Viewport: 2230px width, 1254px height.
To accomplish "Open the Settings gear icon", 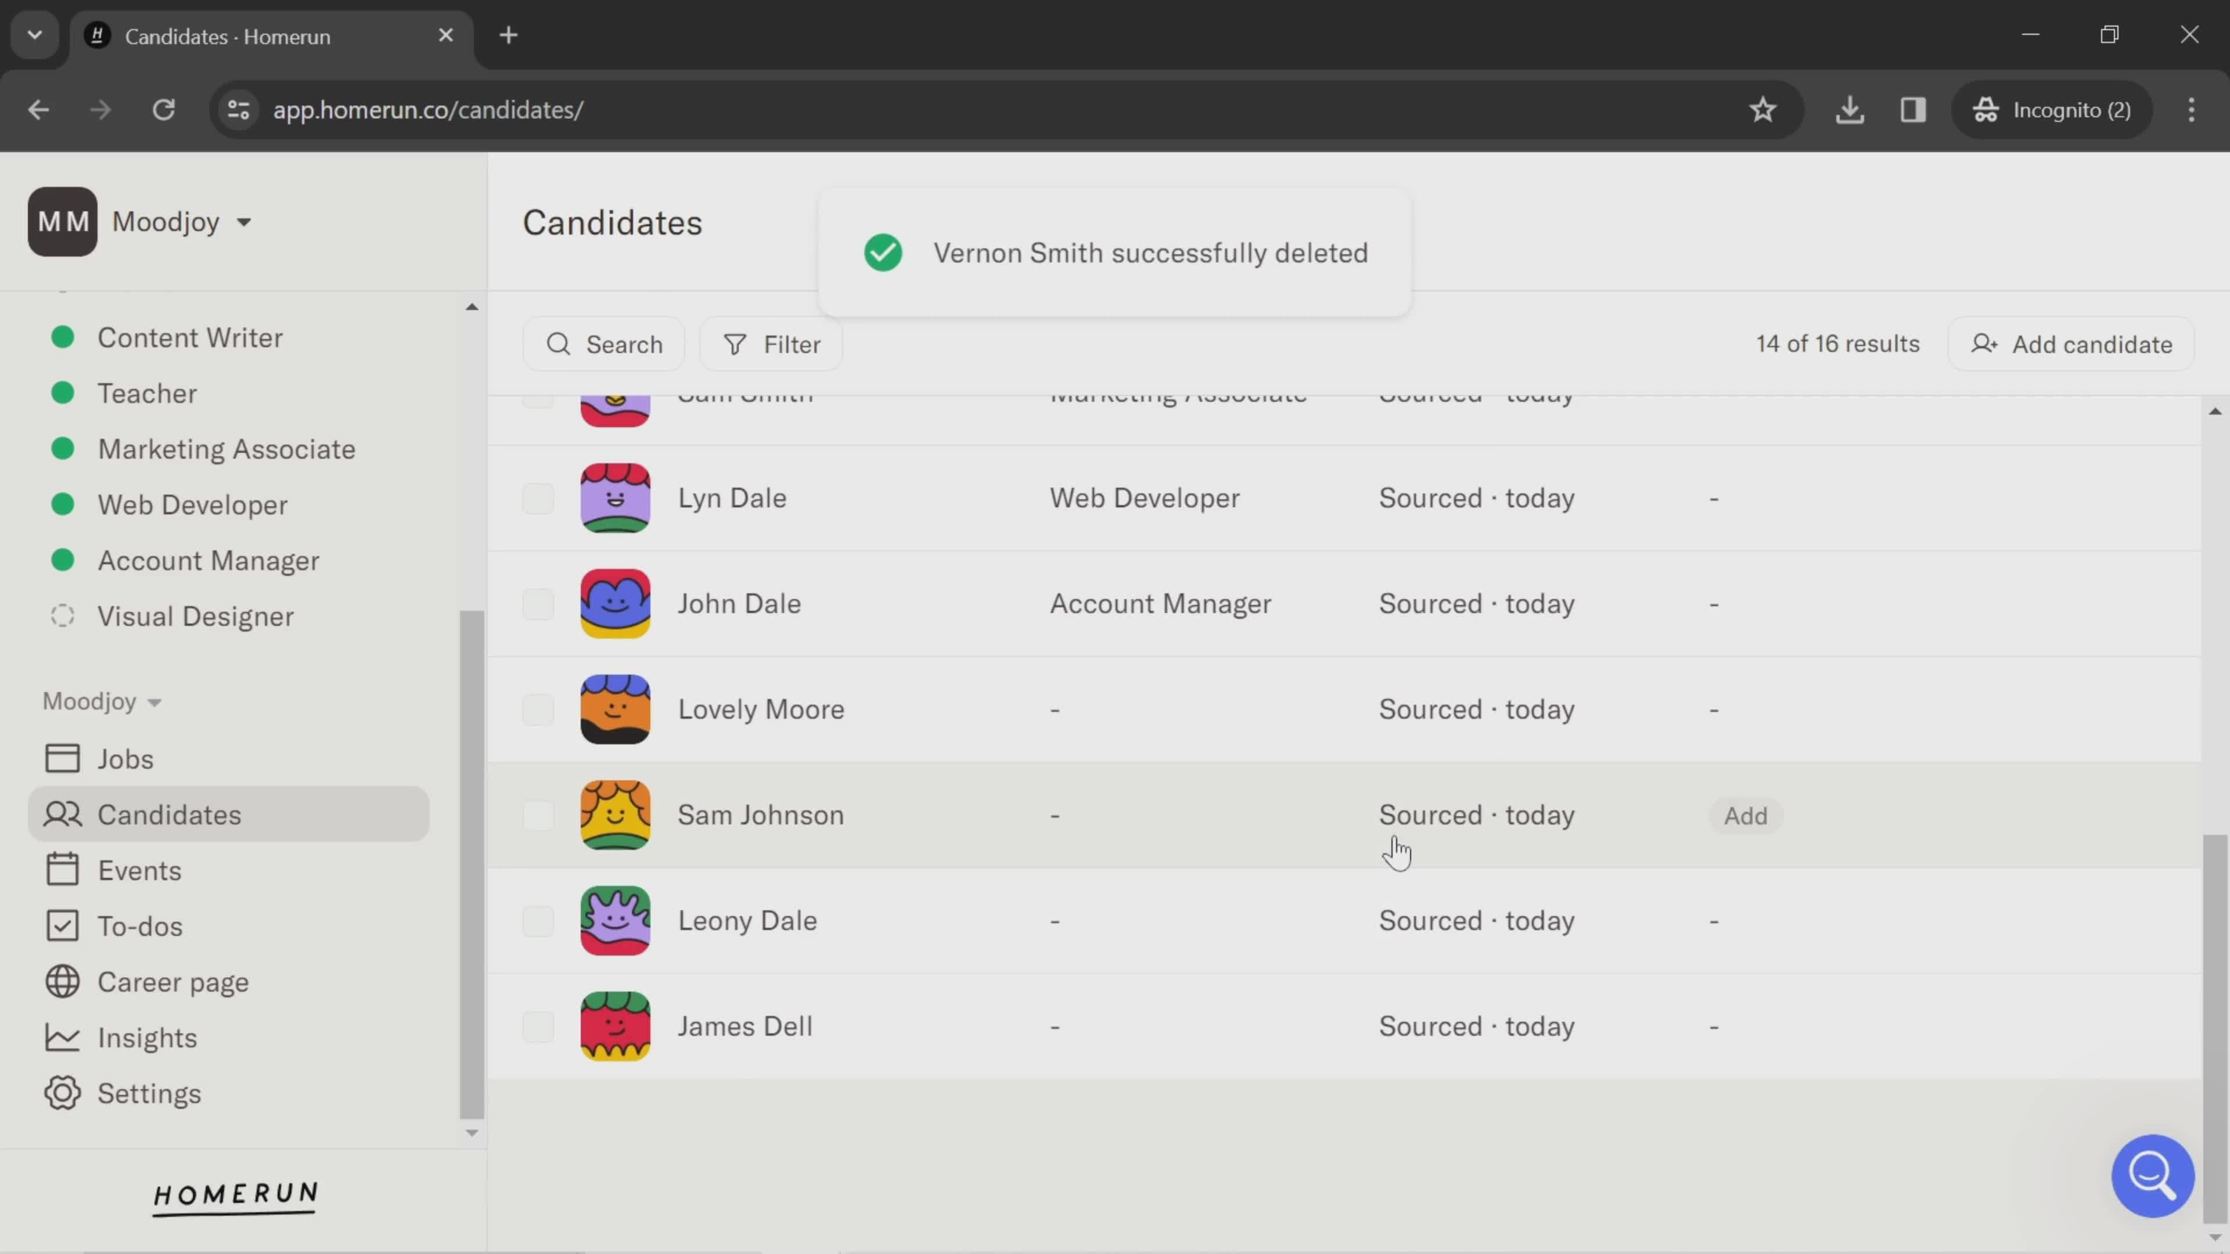I will click(x=62, y=1094).
